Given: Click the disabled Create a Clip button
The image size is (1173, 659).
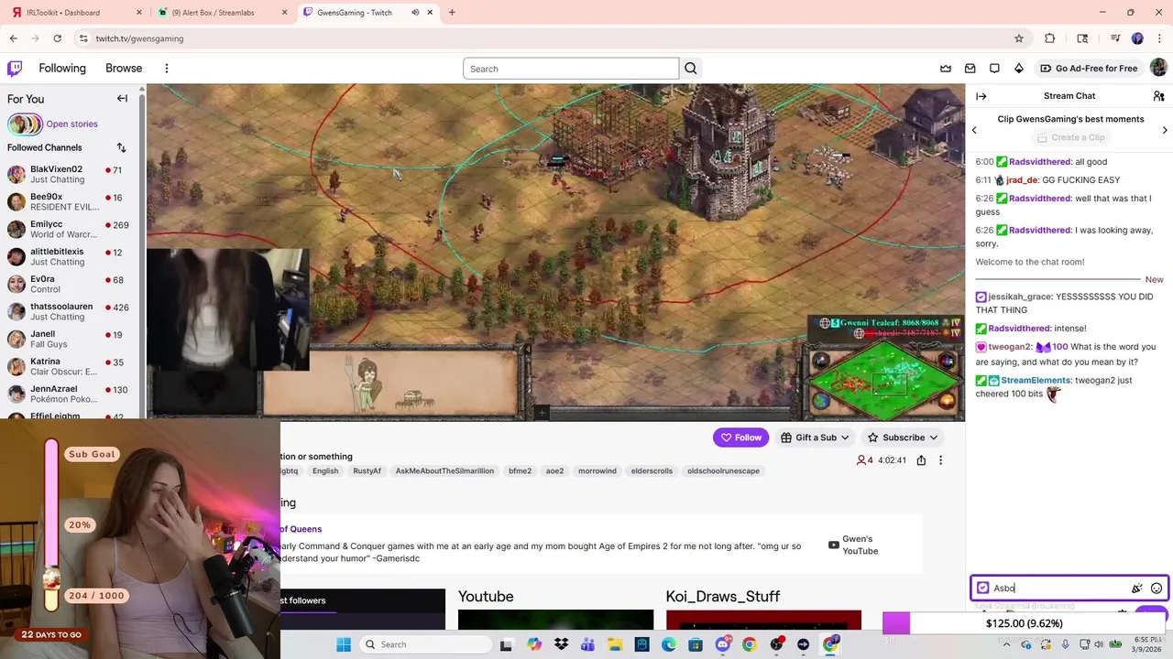Looking at the screenshot, I should (1069, 137).
